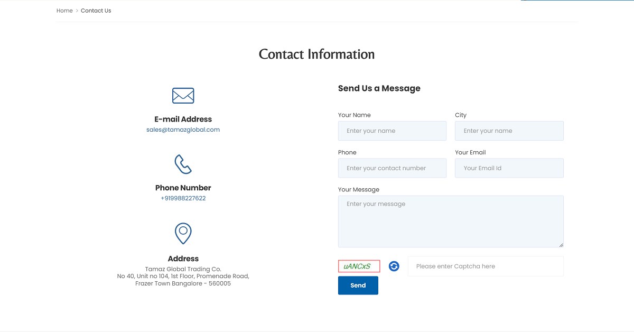Click the Please enter Captcha here field
Screen dimensions: 634x332
pyautogui.click(x=484, y=266)
